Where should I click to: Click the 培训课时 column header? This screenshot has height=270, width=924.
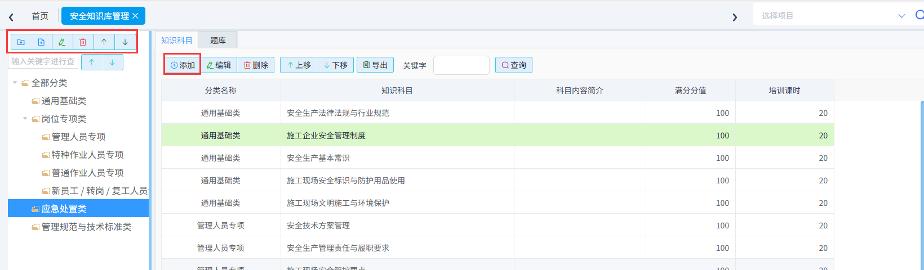click(785, 91)
